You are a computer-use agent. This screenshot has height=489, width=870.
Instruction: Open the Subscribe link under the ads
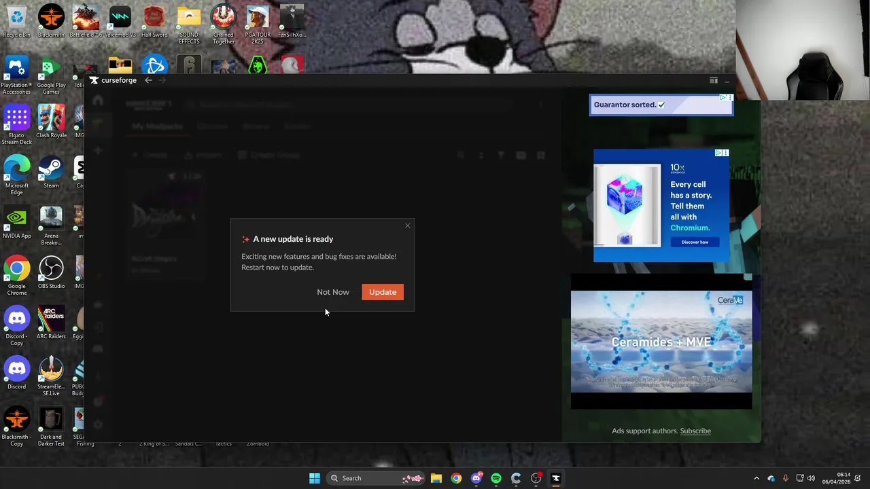(695, 431)
